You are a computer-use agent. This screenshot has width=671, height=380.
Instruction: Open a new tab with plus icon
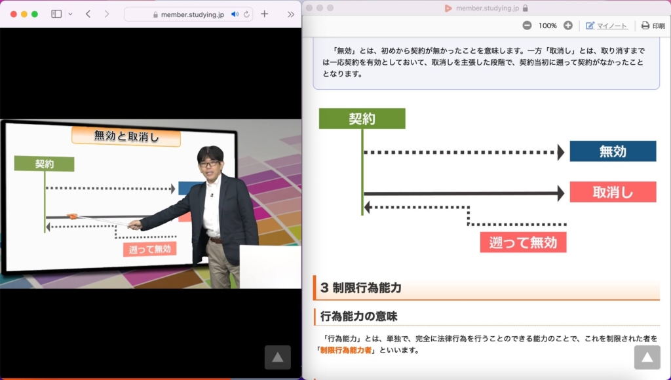265,14
